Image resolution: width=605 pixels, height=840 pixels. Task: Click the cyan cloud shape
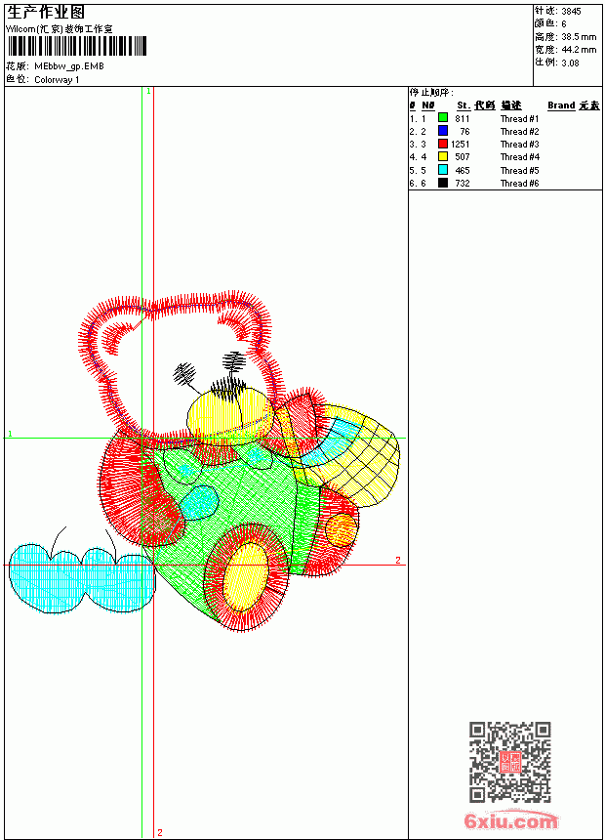pyautogui.click(x=82, y=579)
